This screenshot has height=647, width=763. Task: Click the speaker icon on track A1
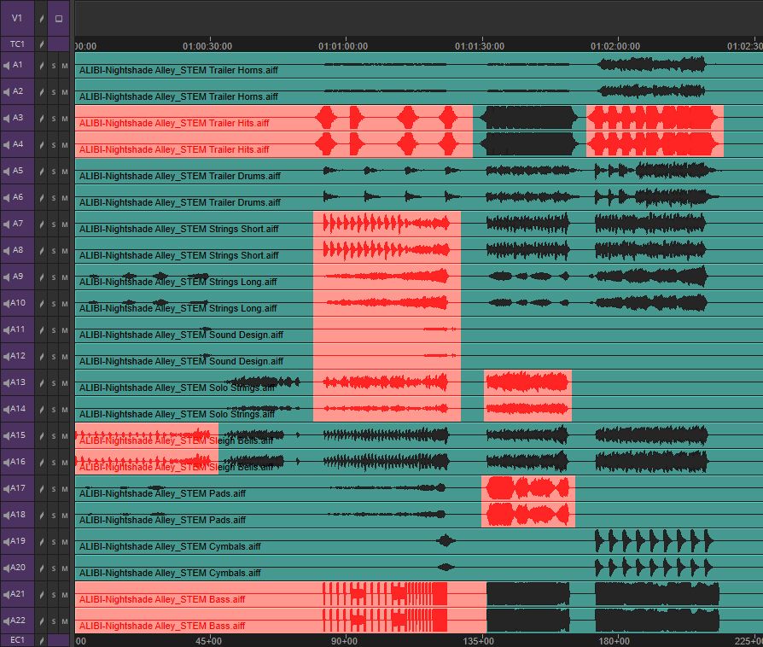coord(6,65)
